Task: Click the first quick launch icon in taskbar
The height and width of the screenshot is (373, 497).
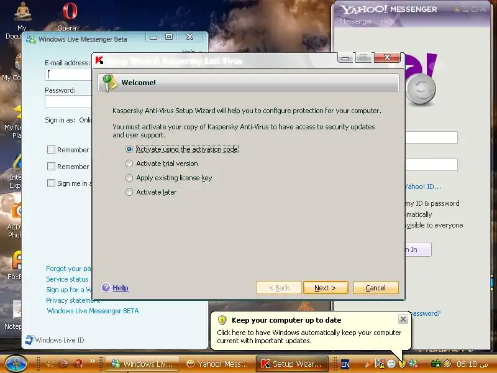Action: (49, 364)
